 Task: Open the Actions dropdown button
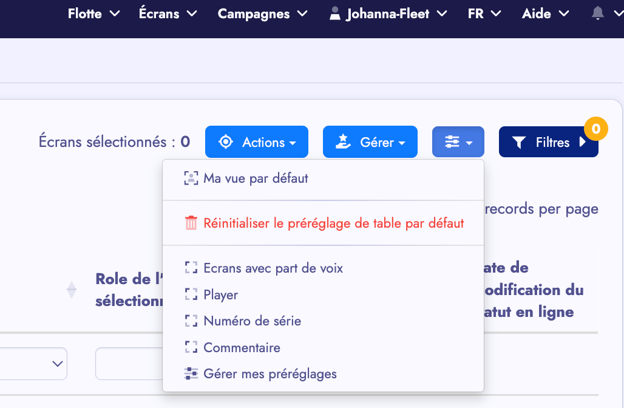[x=256, y=142]
